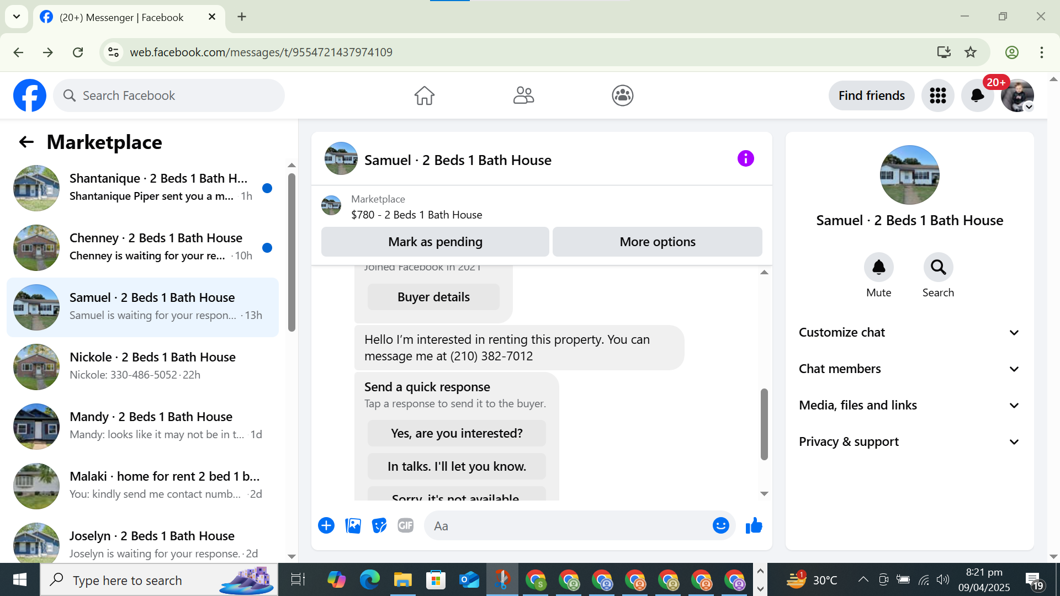Click the Search Facebook field

(169, 95)
